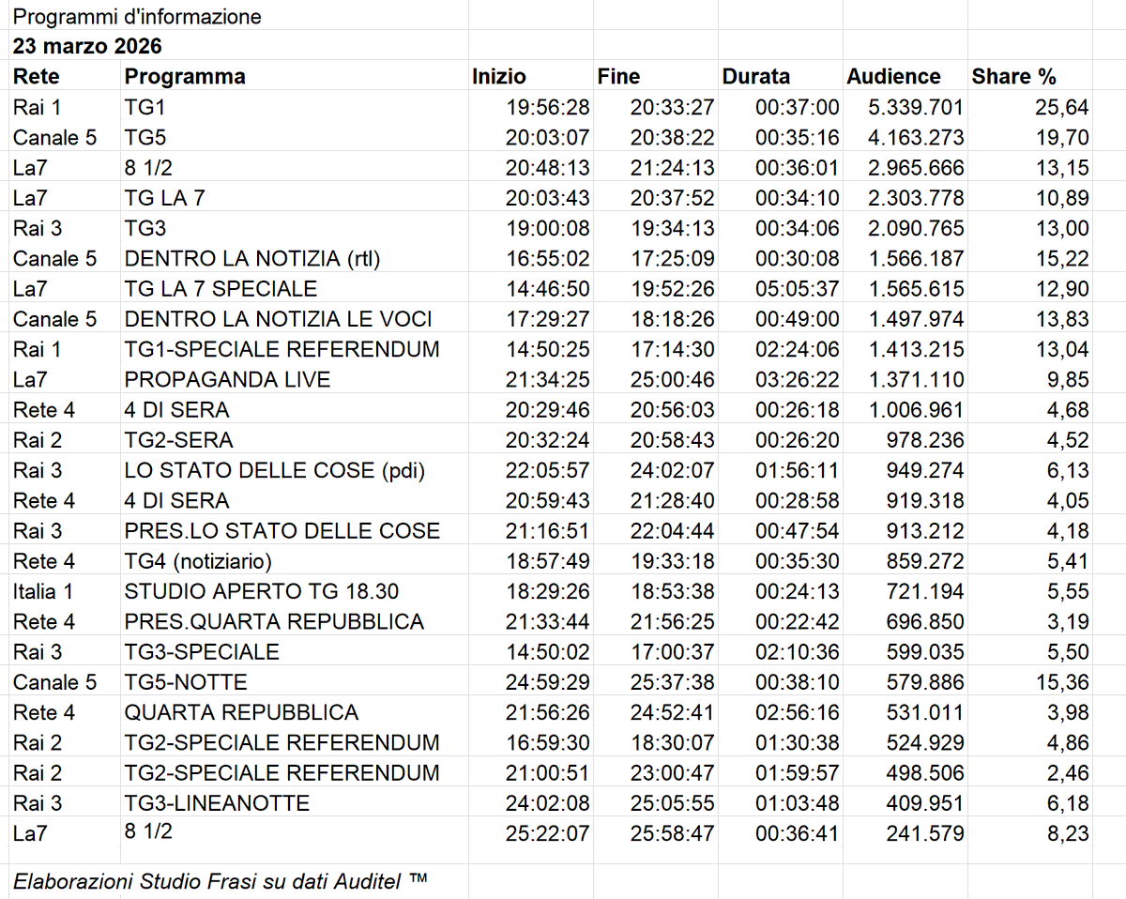Click 'PRES.LO STATO DELLE COSE' cell
Image resolution: width=1126 pixels, height=899 pixels.
pos(281,530)
